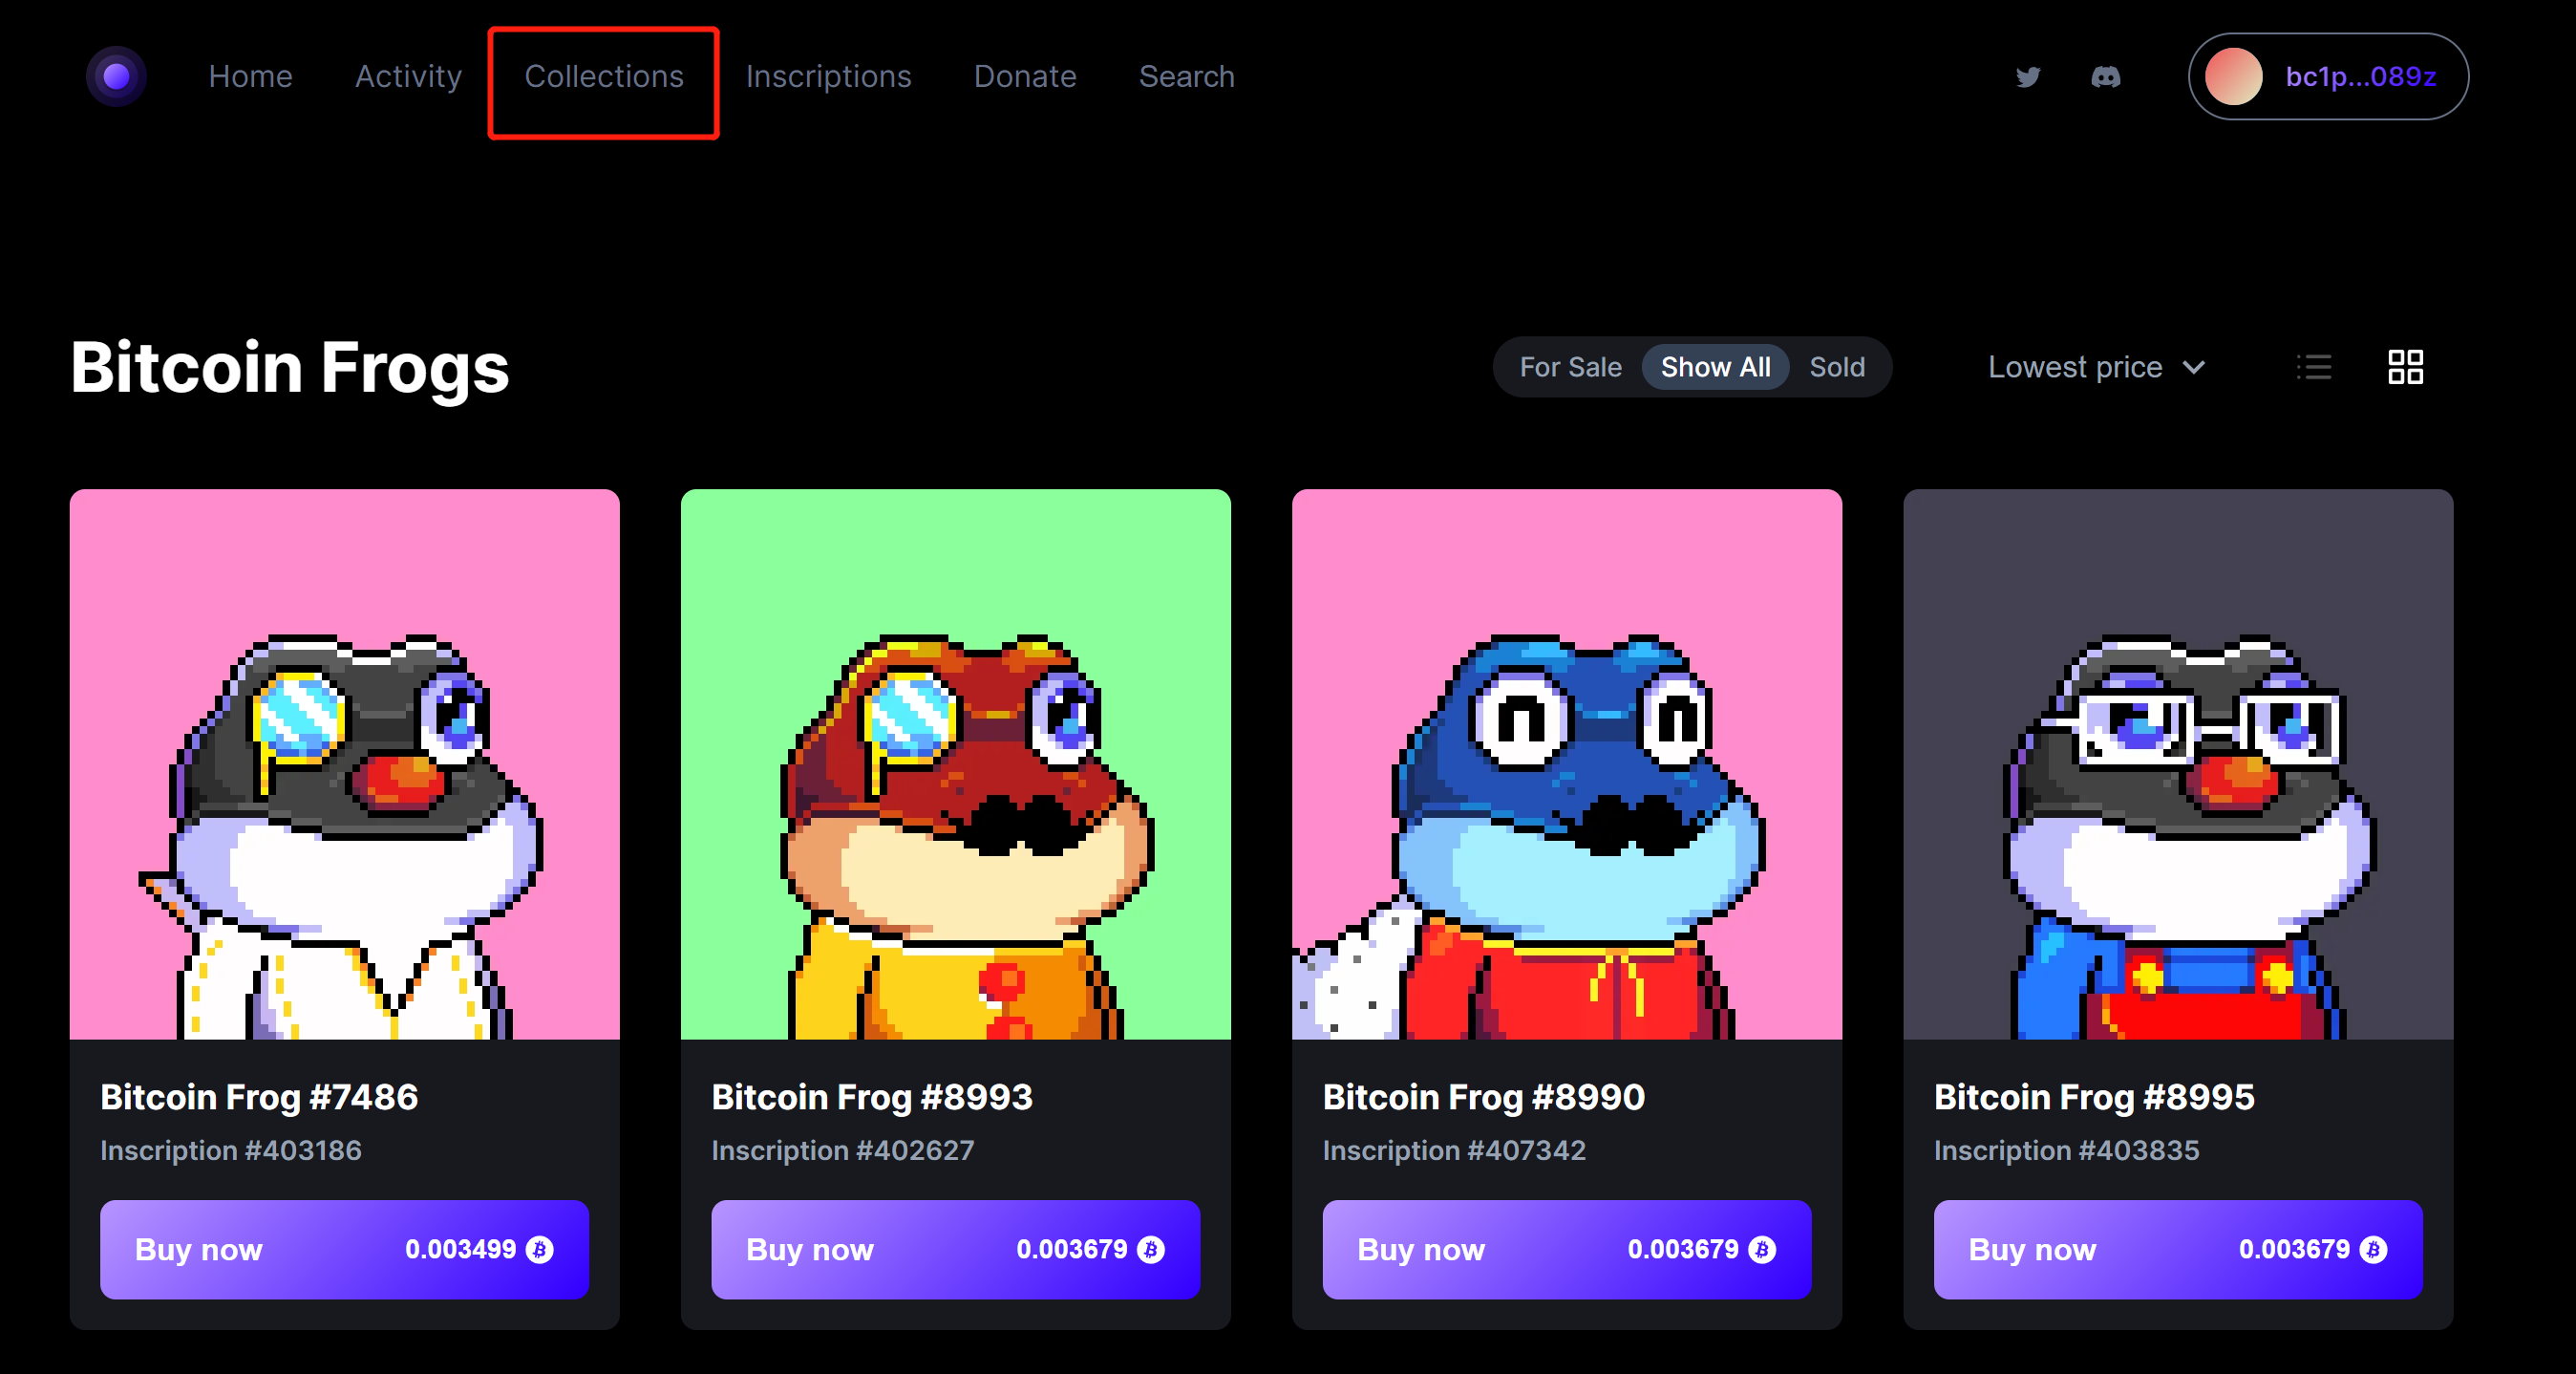Click the Search navigation item
The height and width of the screenshot is (1374, 2576).
pyautogui.click(x=1187, y=75)
